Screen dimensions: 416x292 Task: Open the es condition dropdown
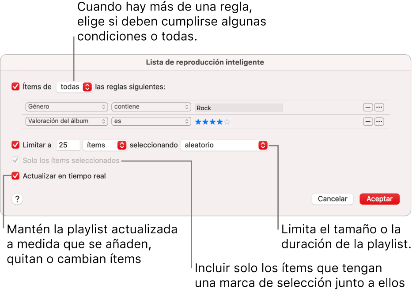pos(151,121)
